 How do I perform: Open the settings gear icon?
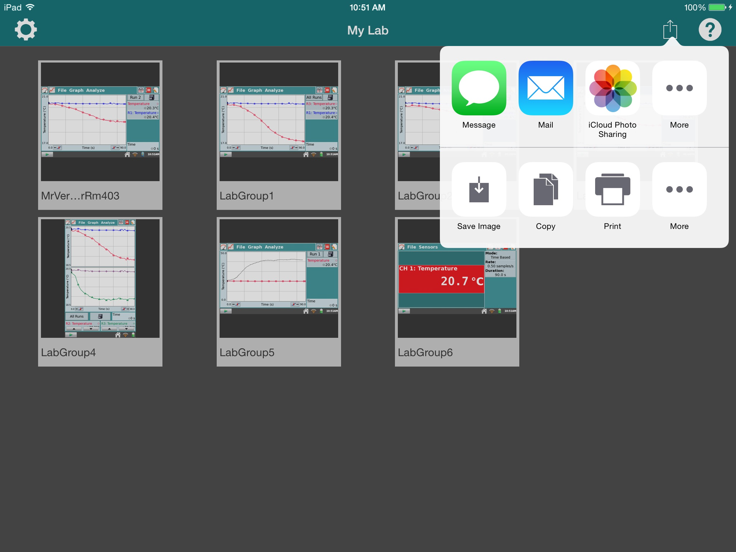pos(26,30)
